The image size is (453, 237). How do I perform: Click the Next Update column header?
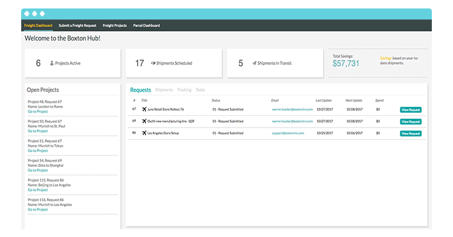point(354,100)
